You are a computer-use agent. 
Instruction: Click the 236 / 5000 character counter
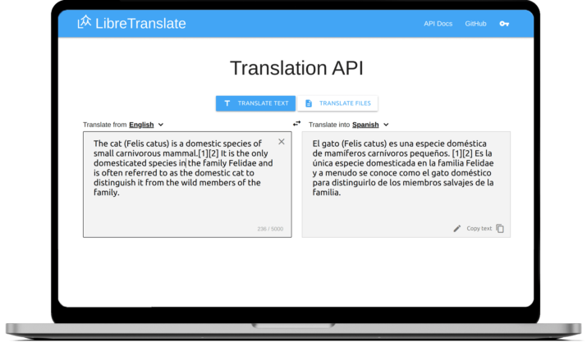[x=270, y=229]
